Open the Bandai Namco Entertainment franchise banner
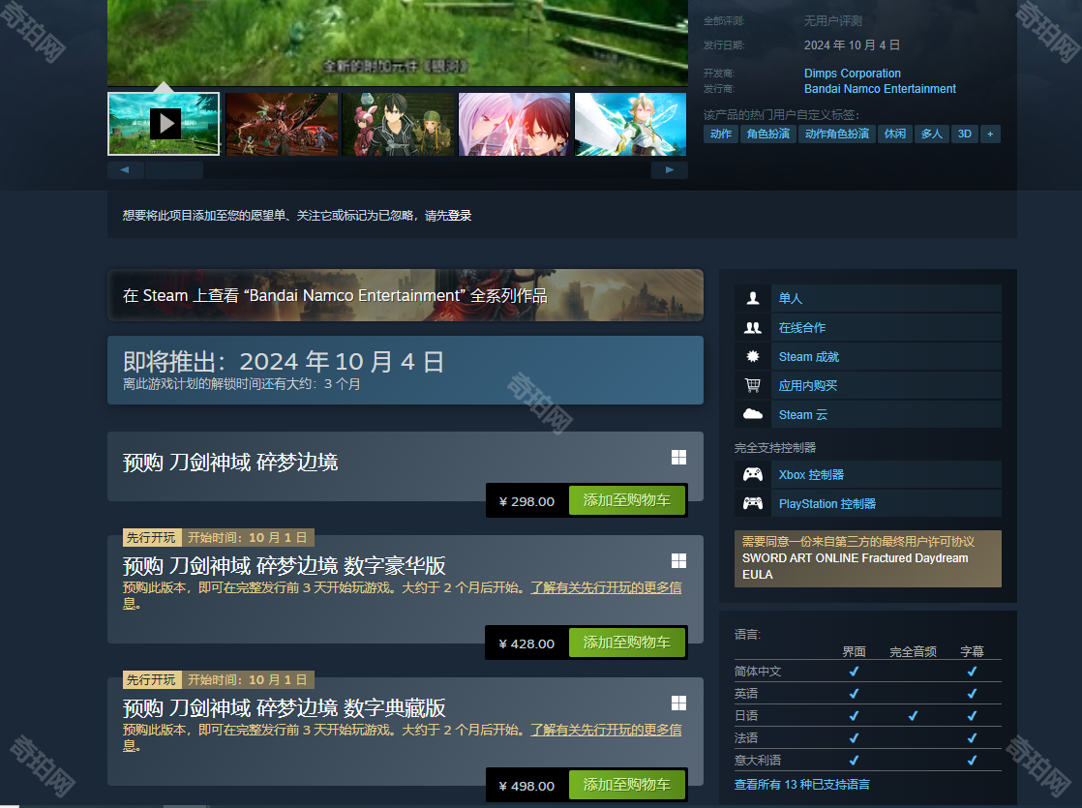The image size is (1082, 808). 406,295
